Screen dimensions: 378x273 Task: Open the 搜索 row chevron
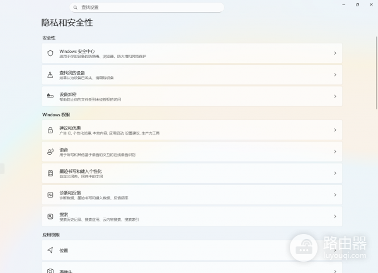click(335, 216)
